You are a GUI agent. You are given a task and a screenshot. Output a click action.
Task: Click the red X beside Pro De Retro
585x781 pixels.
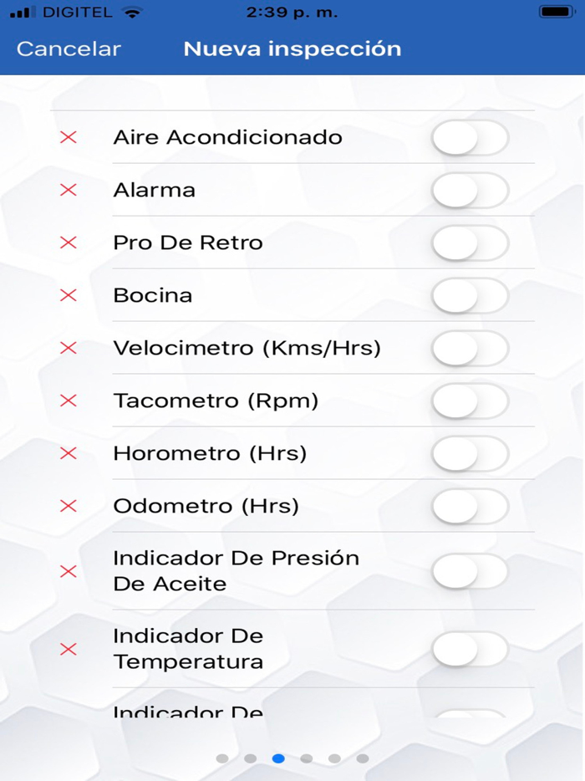click(x=69, y=242)
